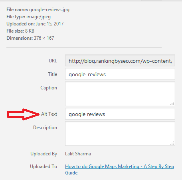Screen dimensions: 182x180
Task: Click the File type image/jpeg line
Action: (x=29, y=17)
